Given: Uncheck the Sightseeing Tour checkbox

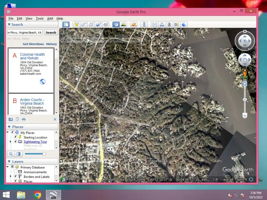Looking at the screenshot, I should coord(15,141).
